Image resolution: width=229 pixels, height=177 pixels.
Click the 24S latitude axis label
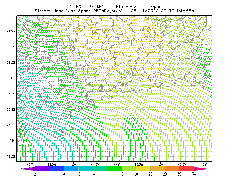point(12,141)
